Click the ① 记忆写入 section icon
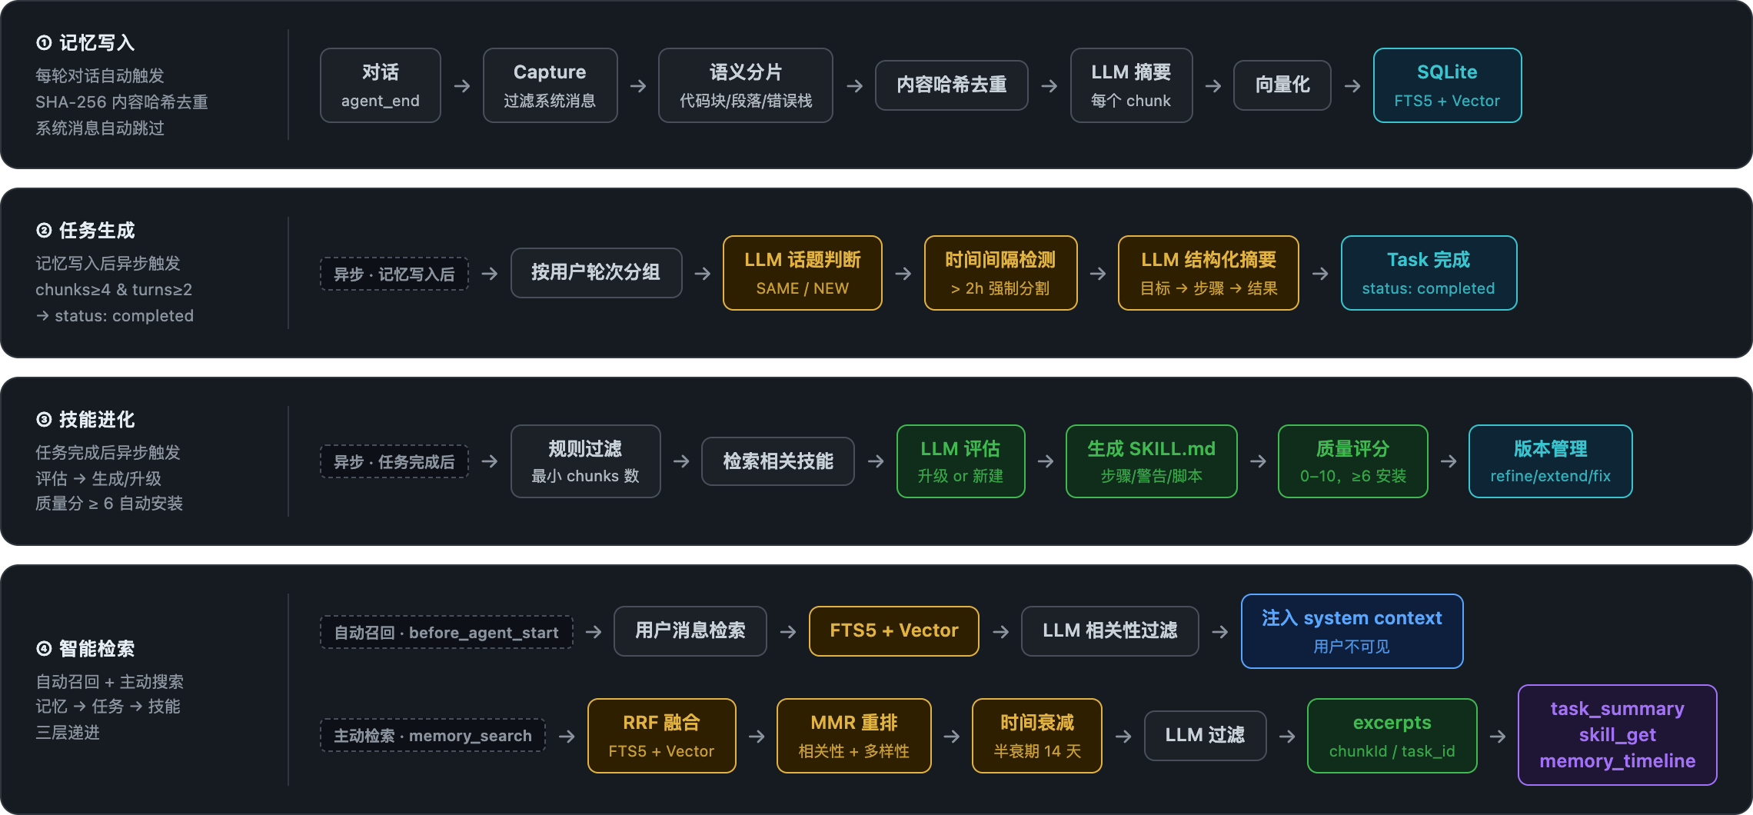 42,42
